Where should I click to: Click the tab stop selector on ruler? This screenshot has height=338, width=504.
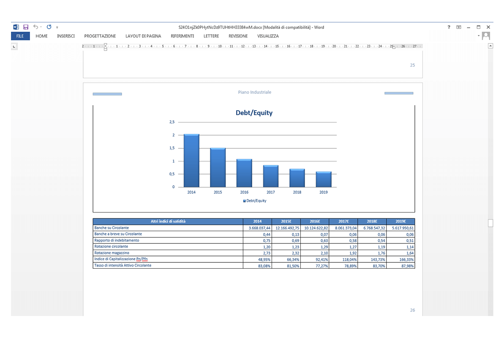pyautogui.click(x=14, y=46)
